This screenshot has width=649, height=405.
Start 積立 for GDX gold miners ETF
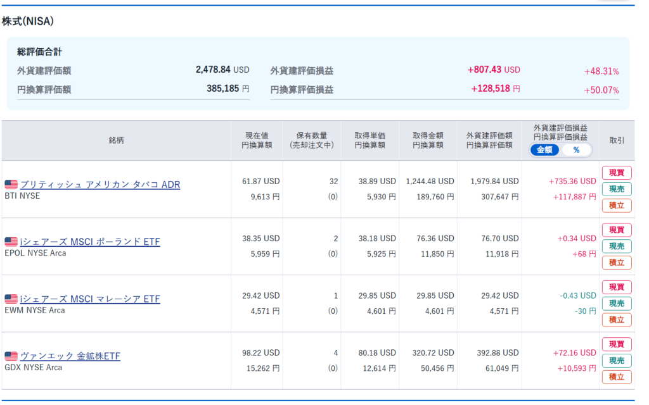[x=616, y=377]
